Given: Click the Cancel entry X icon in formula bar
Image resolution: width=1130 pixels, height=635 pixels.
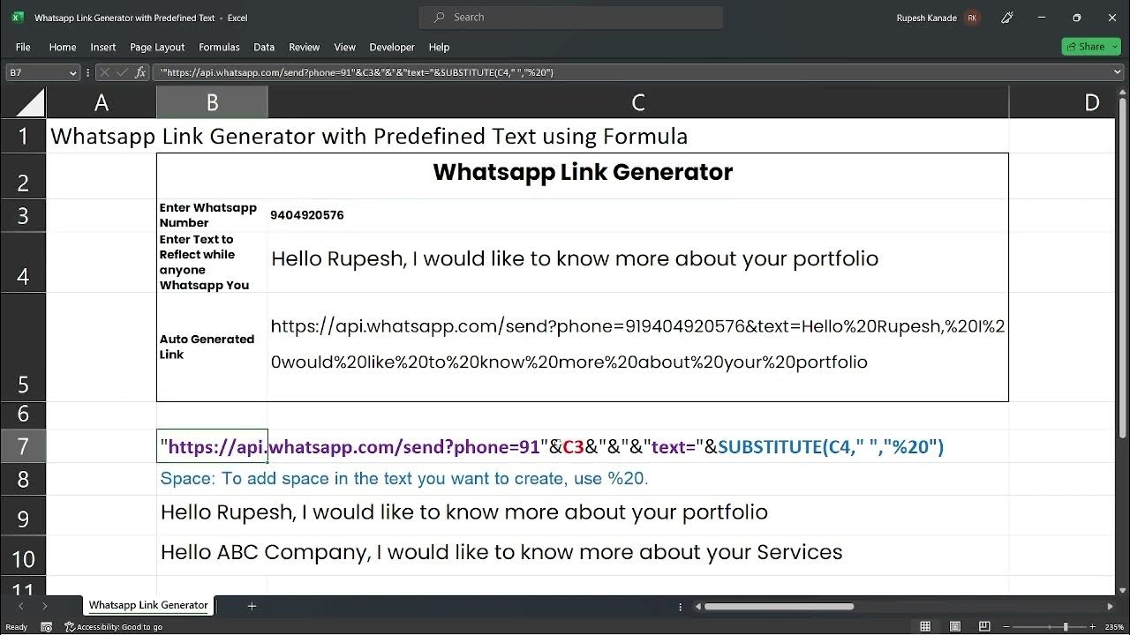Looking at the screenshot, I should 105,72.
